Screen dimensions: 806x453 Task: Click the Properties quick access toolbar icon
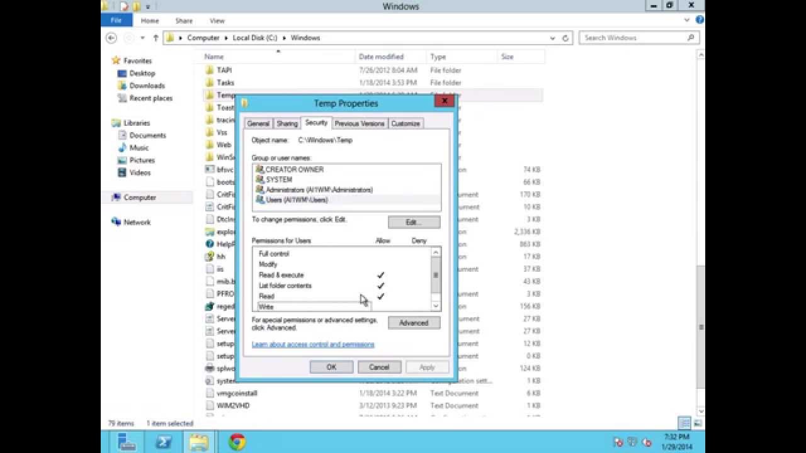click(x=124, y=6)
